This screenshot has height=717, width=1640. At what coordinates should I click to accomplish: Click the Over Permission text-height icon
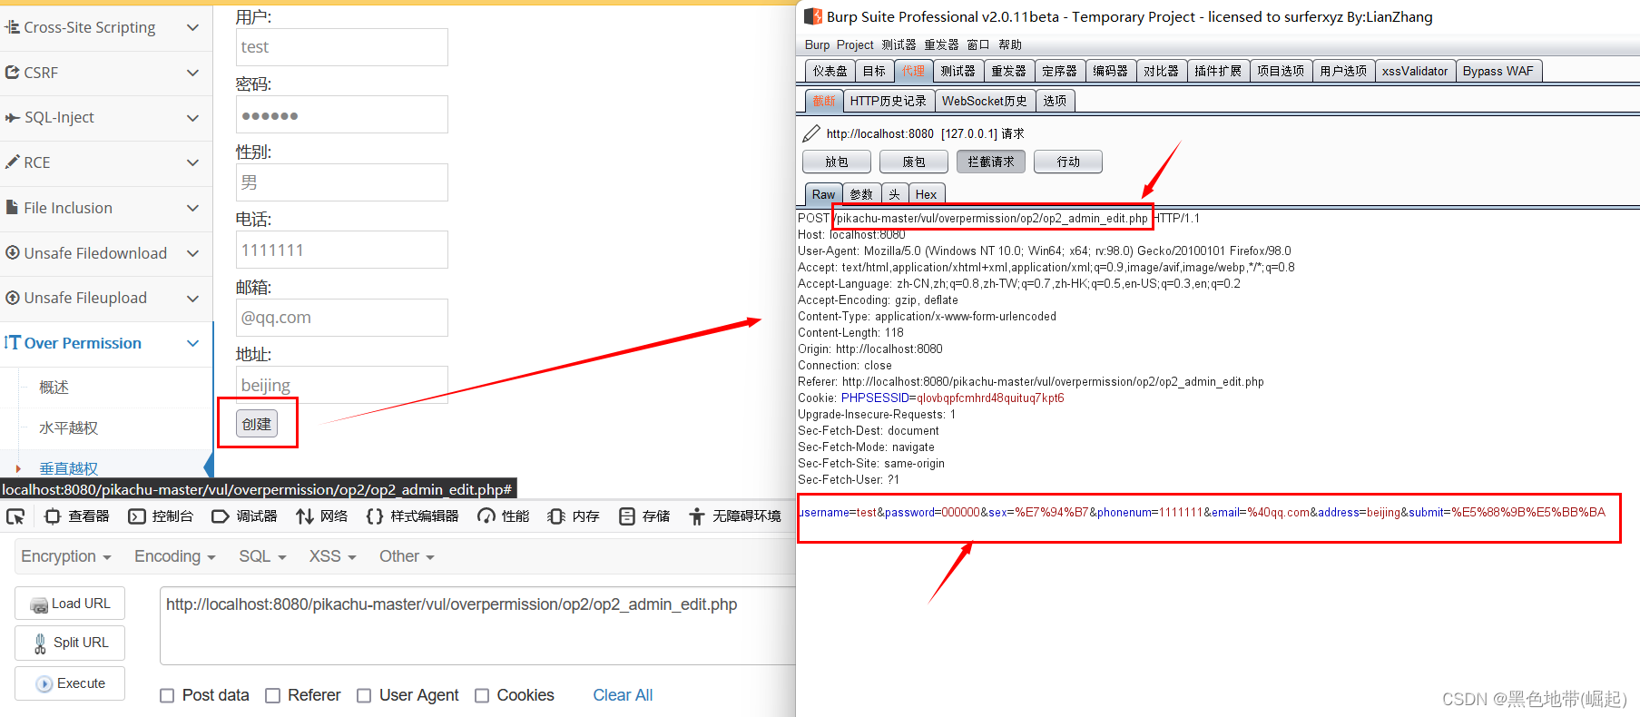click(x=12, y=343)
